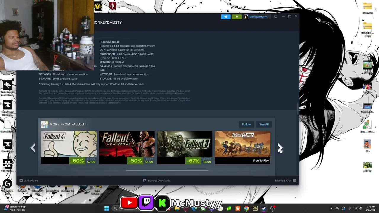Open the Fallout New Vegas card

point(127,147)
